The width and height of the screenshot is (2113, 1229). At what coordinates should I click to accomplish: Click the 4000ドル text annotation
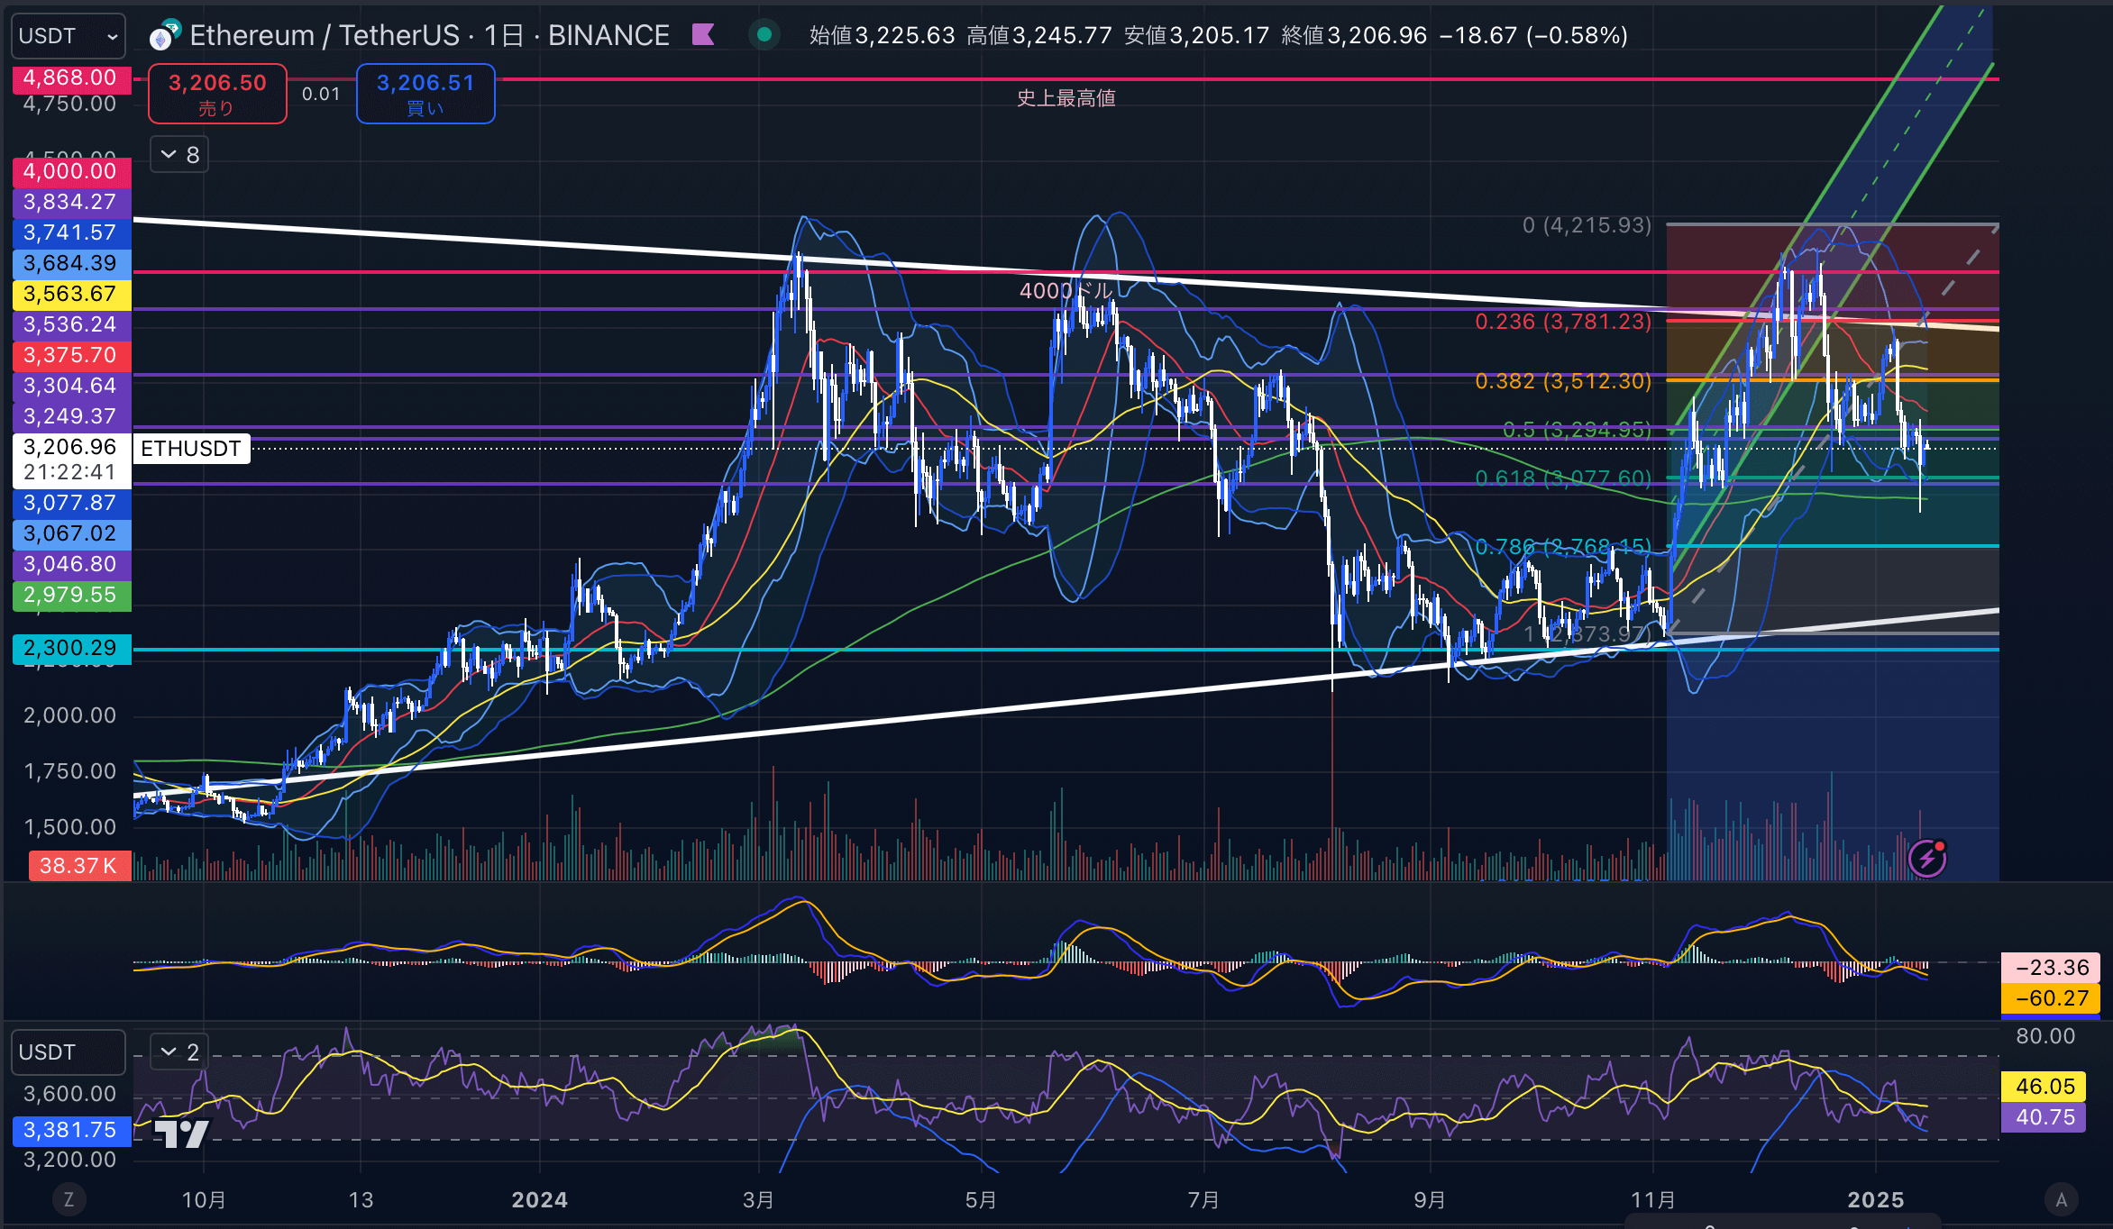coord(1066,291)
